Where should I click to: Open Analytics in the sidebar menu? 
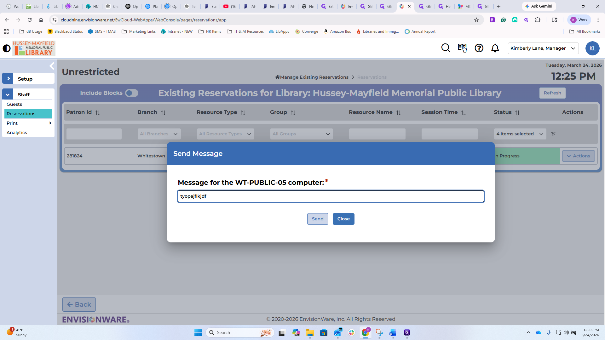tap(17, 133)
